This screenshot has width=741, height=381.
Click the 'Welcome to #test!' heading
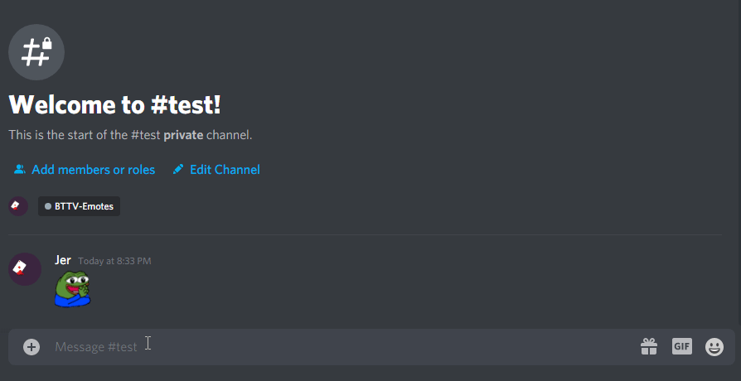pos(115,105)
